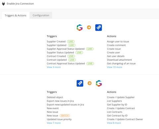Screen dimensions: 159x129
Task: Select Export new issues in Jira trigger
Action: coord(60,101)
